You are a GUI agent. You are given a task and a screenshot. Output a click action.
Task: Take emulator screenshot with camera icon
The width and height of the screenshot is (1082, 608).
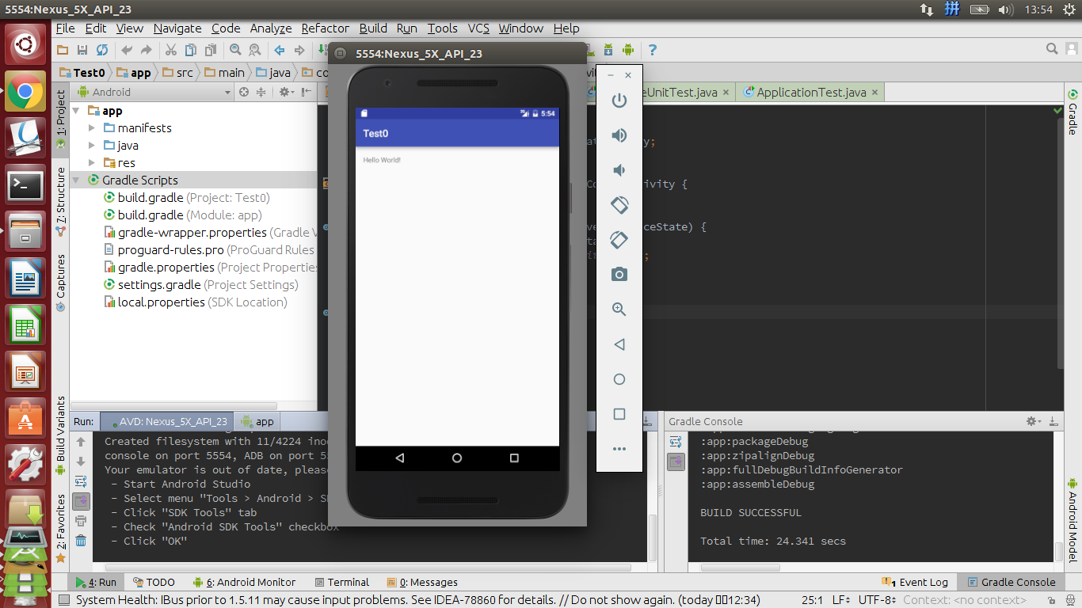[x=619, y=275]
